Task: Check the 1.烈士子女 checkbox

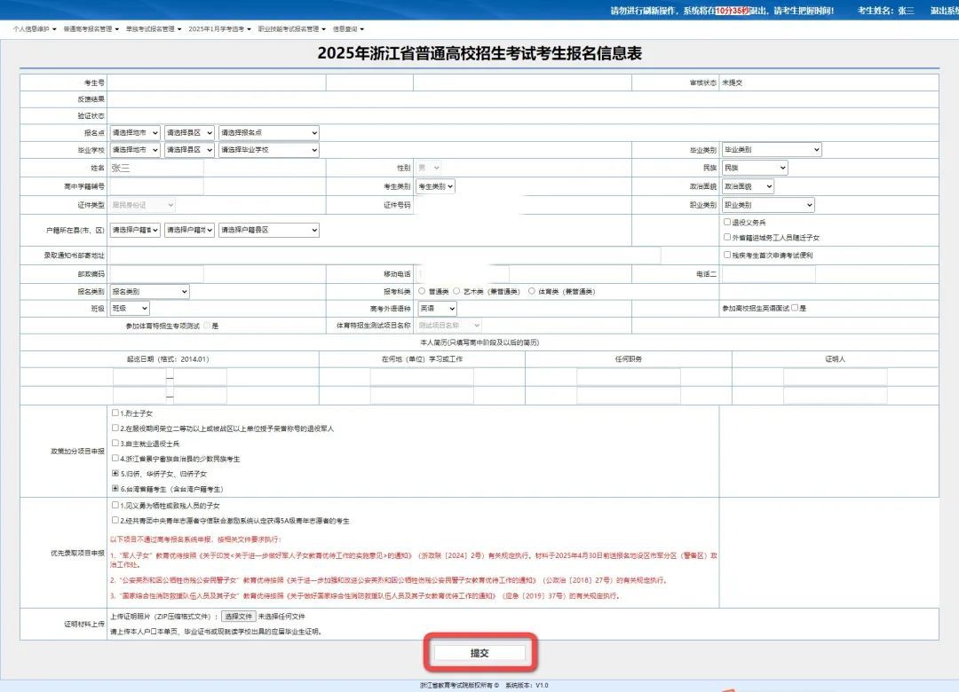Action: (x=115, y=413)
